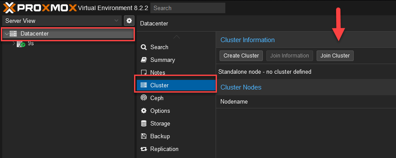Click 'Standalone node - no cluster defined' text

point(265,72)
